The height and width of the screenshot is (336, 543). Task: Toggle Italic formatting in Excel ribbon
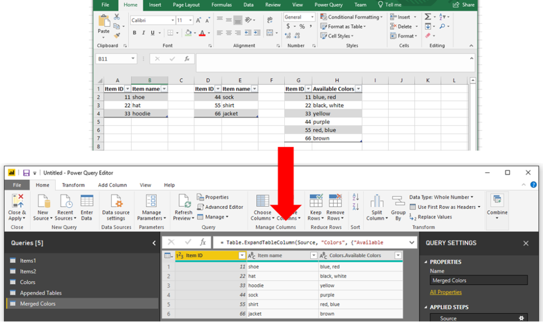tap(144, 33)
